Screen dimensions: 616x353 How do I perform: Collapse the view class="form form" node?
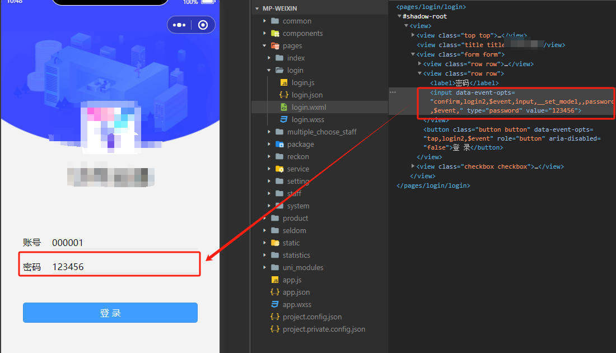[413, 54]
